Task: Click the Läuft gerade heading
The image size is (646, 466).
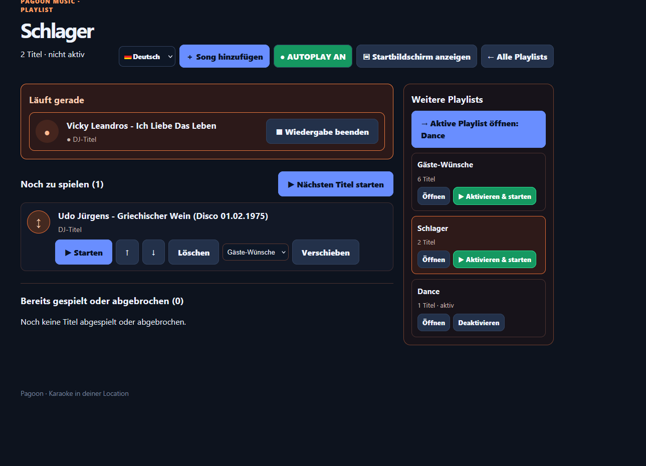Action: 57,100
